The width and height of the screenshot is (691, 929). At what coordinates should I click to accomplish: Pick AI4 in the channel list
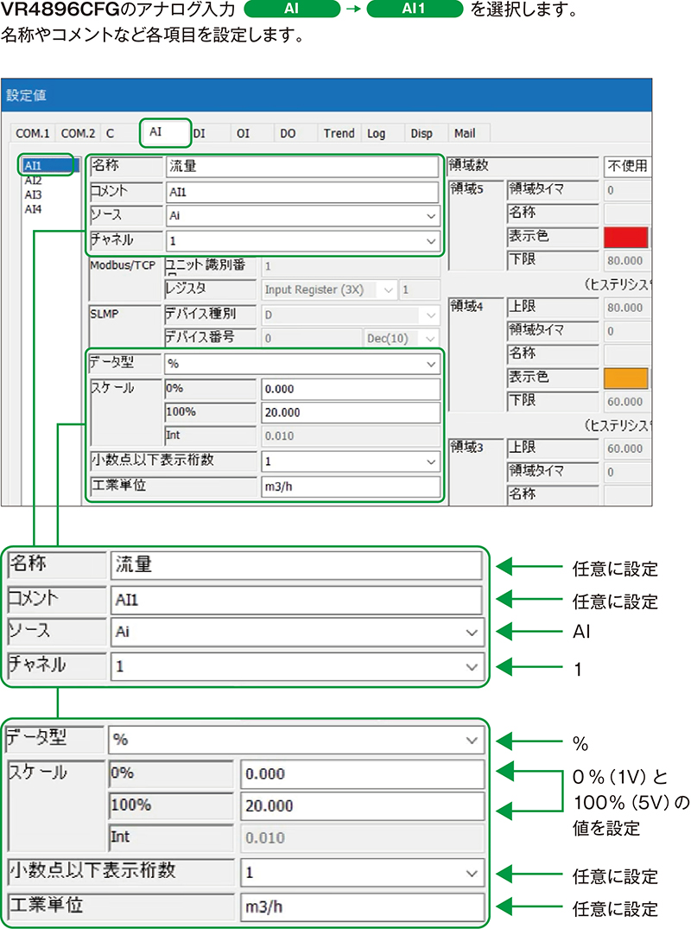33,209
